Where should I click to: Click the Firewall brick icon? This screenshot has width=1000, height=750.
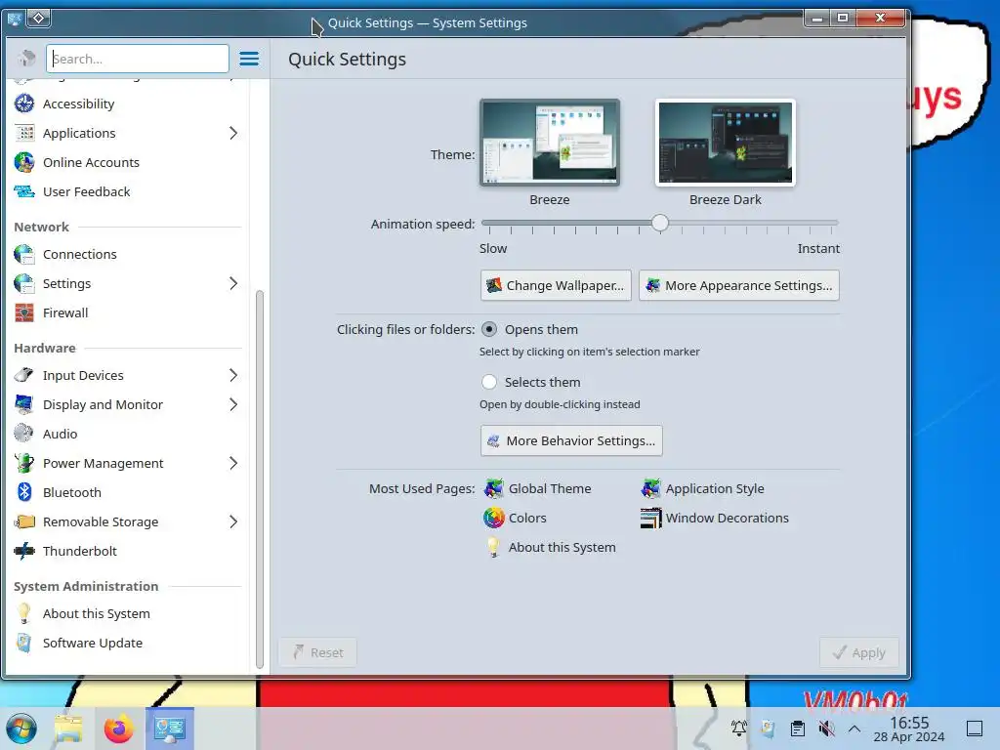point(24,312)
